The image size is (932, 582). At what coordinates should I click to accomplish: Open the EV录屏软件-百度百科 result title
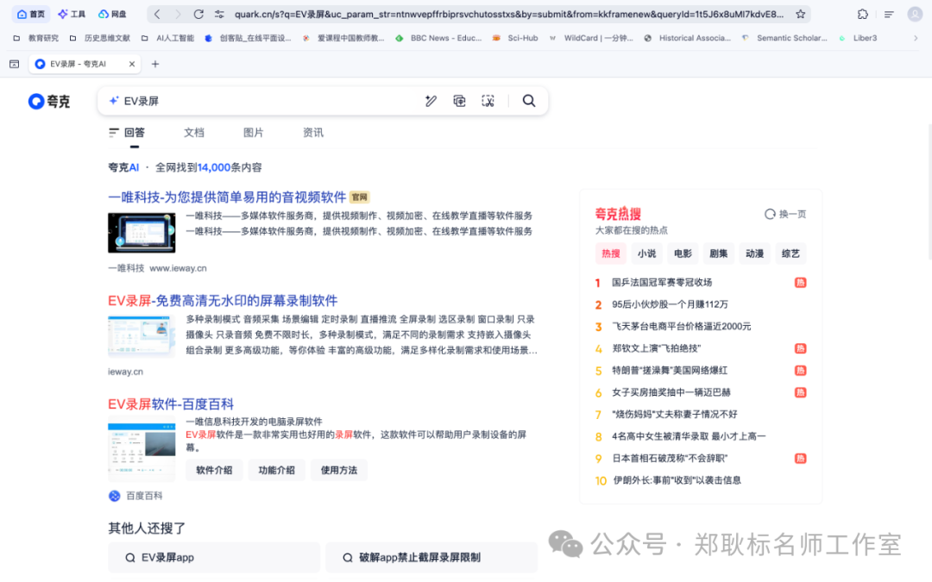171,404
